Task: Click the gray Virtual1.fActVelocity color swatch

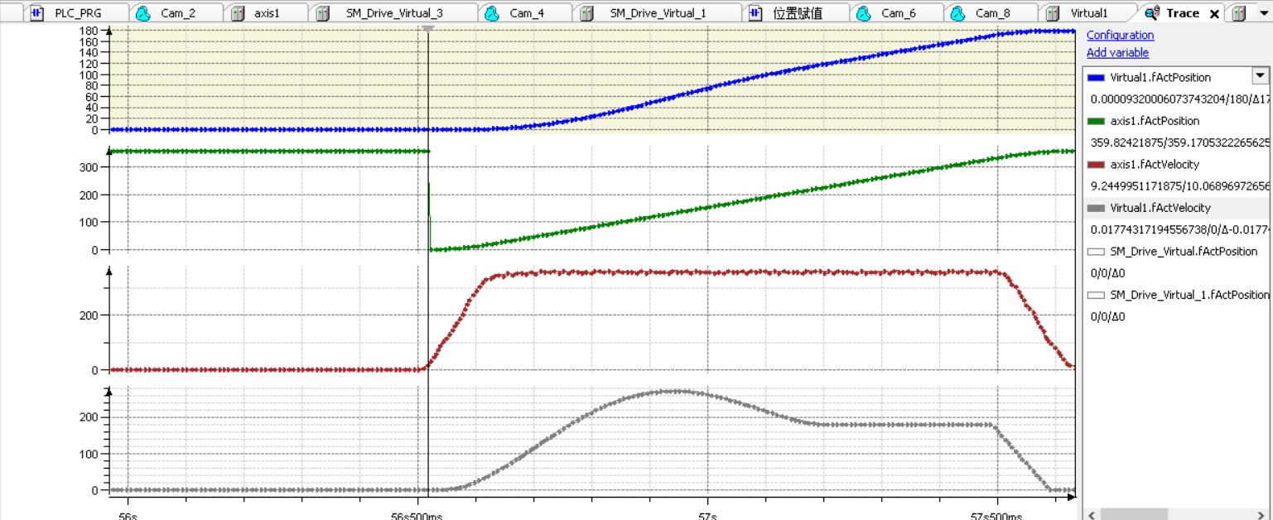Action: (1097, 208)
